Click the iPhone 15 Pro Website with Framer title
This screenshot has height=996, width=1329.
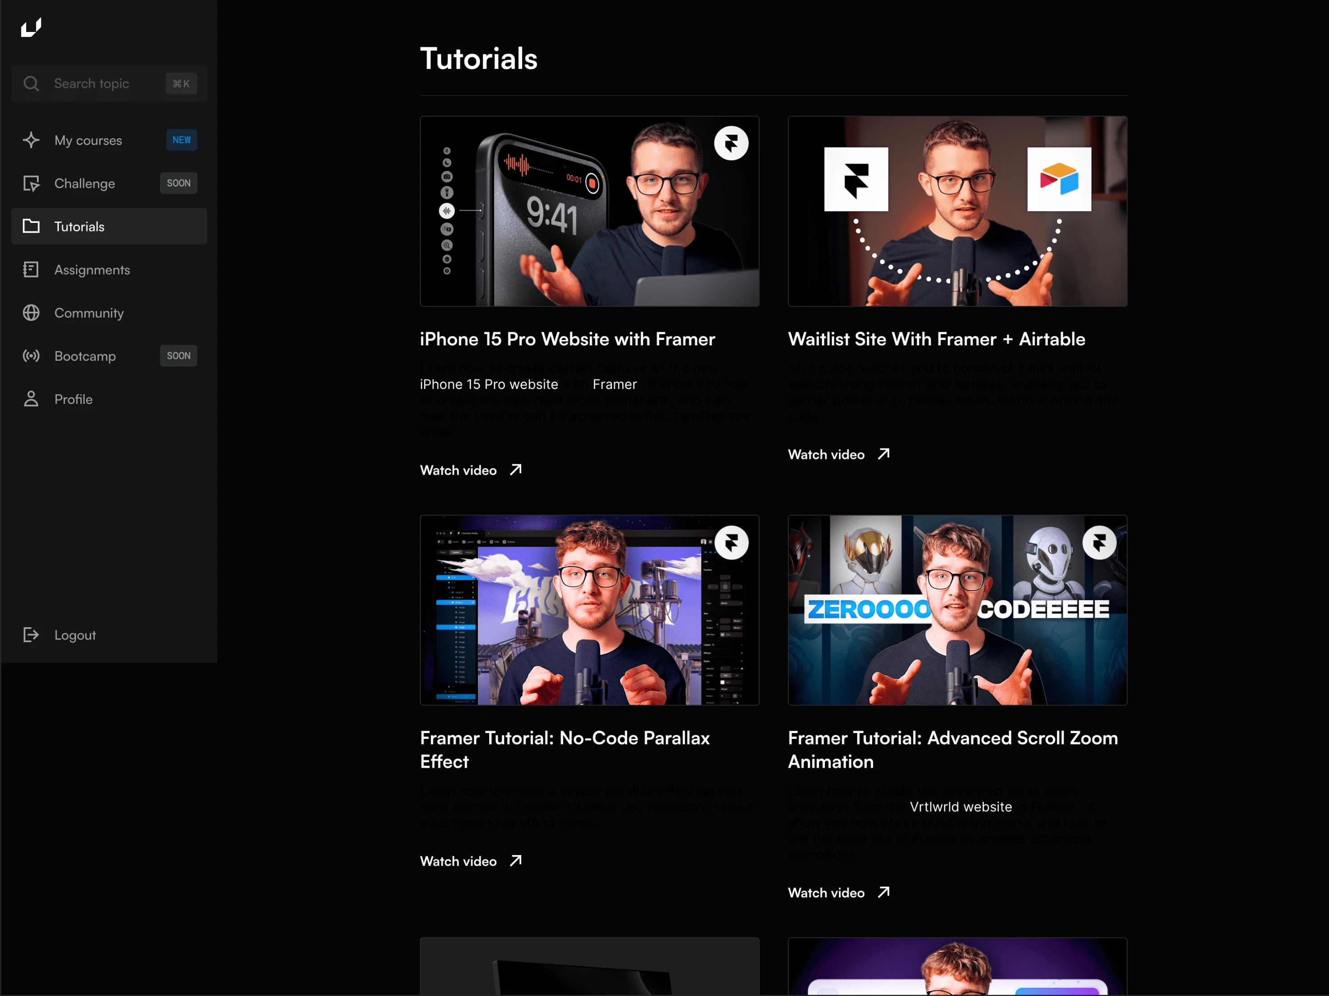coord(567,339)
